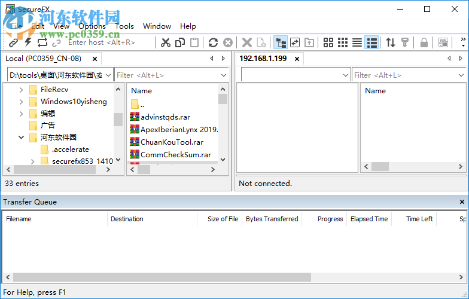Click the session options window icon
This screenshot has width=469, height=299.
point(443,42)
